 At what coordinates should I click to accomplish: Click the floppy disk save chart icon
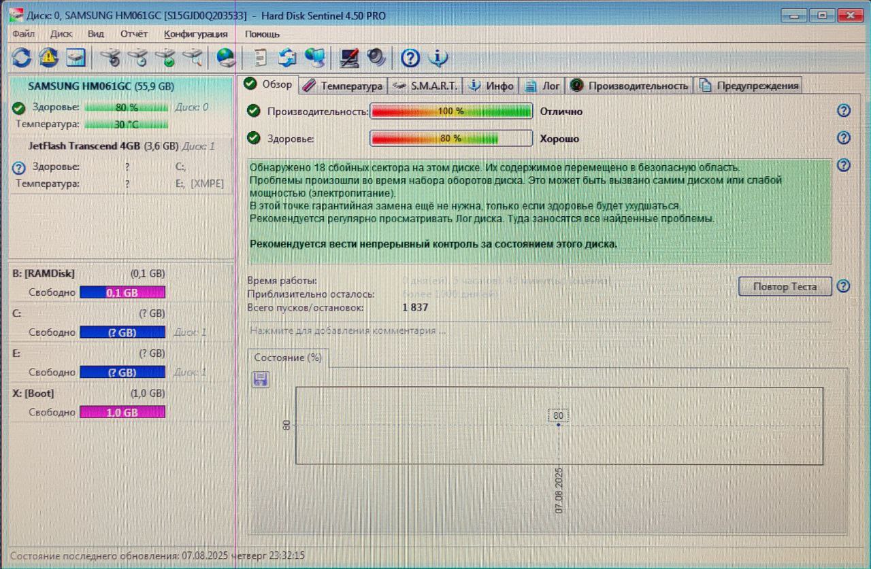click(261, 379)
